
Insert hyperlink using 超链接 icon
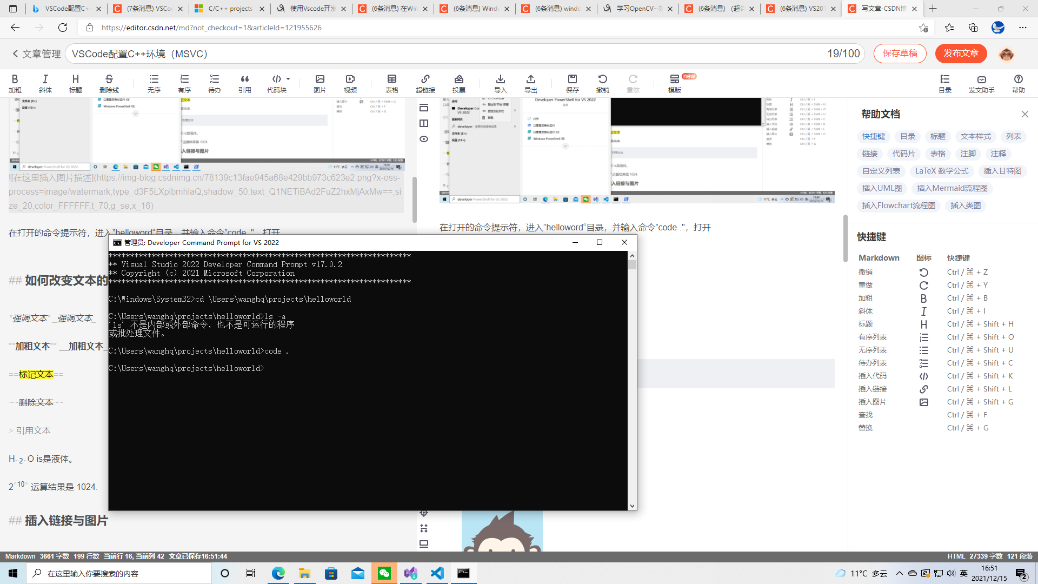[425, 83]
